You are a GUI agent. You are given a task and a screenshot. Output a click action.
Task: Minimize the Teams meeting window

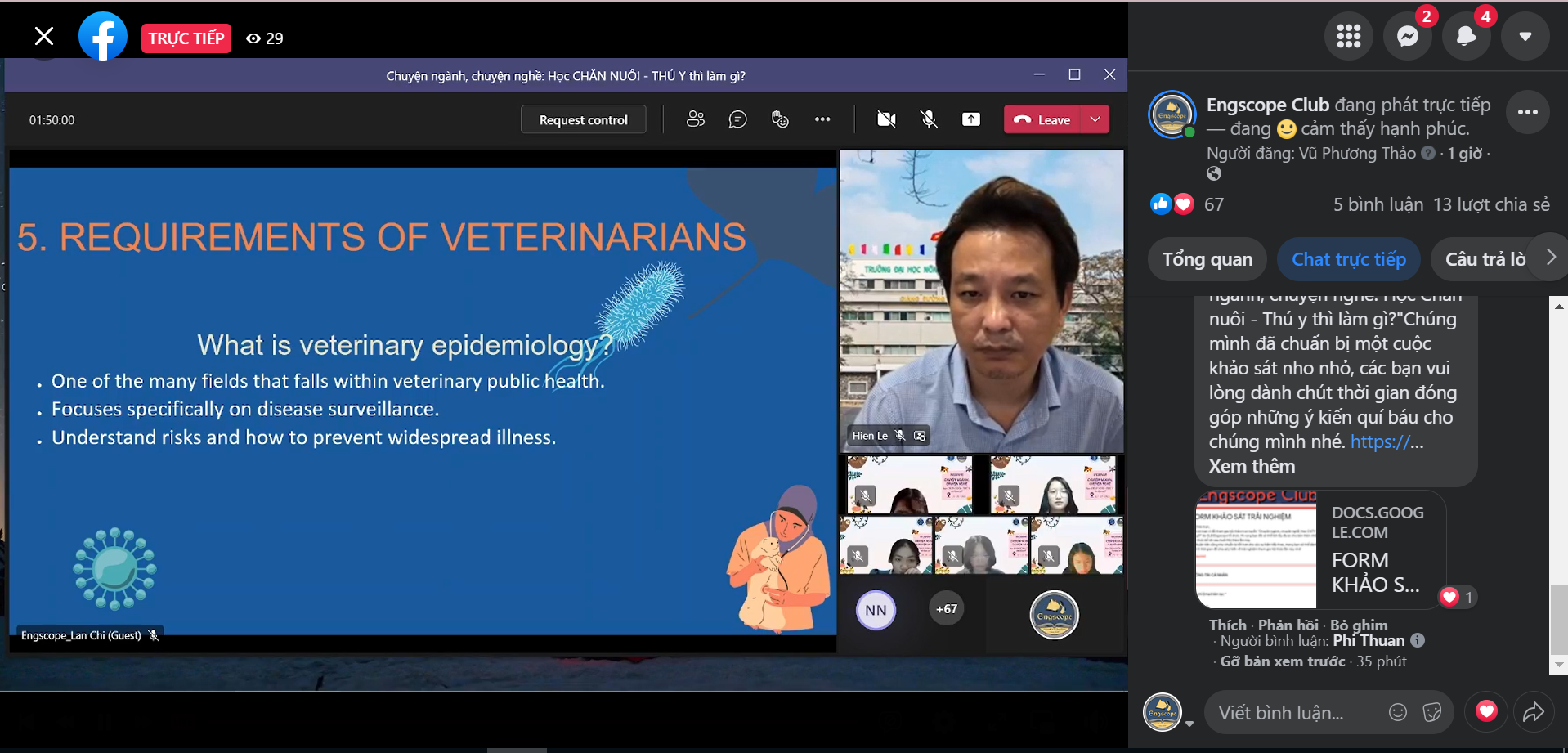(x=1039, y=74)
